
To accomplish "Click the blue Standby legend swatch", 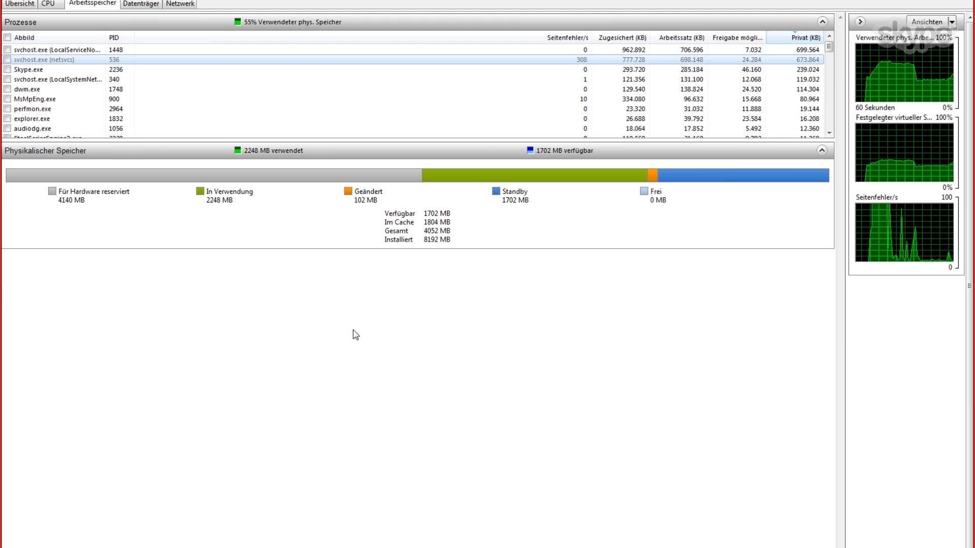I will 496,191.
